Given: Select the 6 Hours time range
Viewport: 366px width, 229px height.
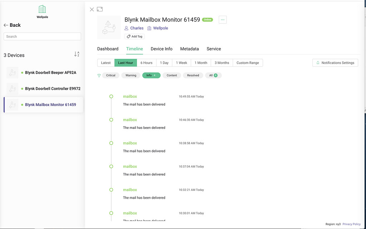Looking at the screenshot, I should click(x=146, y=63).
